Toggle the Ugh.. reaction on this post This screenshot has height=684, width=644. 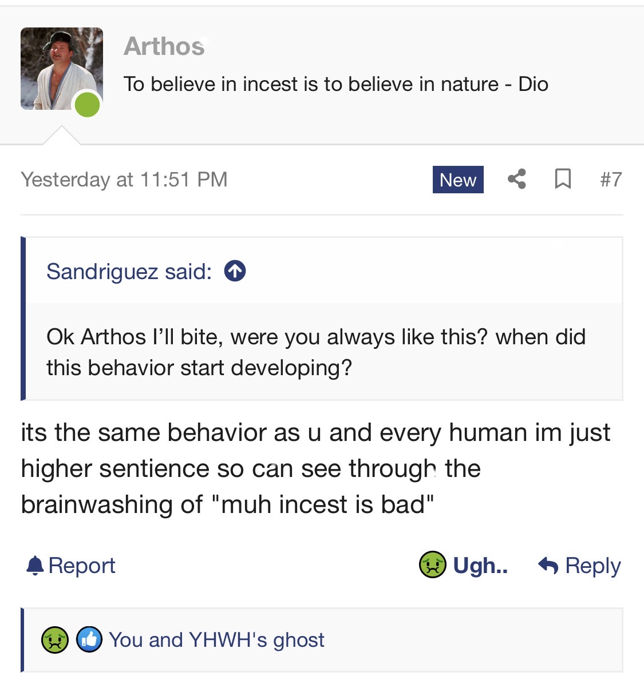pyautogui.click(x=480, y=566)
